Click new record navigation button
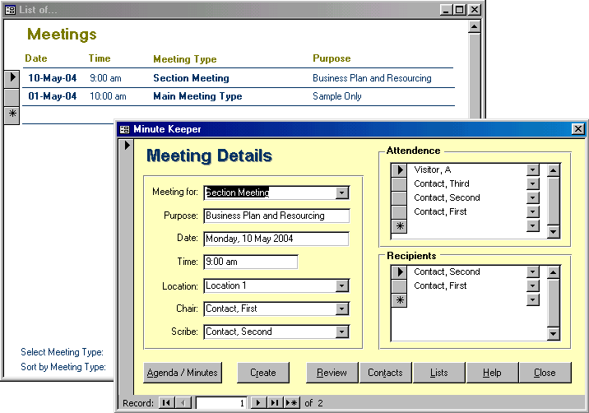The width and height of the screenshot is (589, 413). (x=291, y=403)
